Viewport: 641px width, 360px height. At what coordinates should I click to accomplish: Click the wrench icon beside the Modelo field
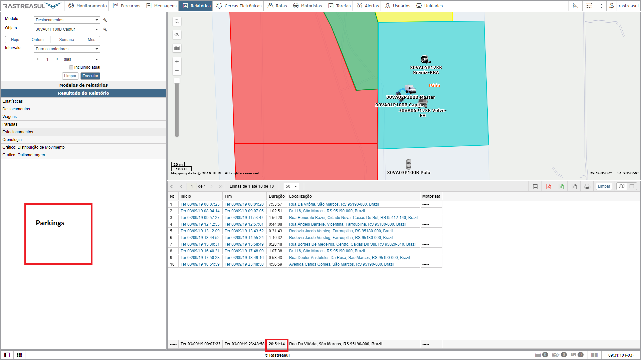pyautogui.click(x=105, y=20)
